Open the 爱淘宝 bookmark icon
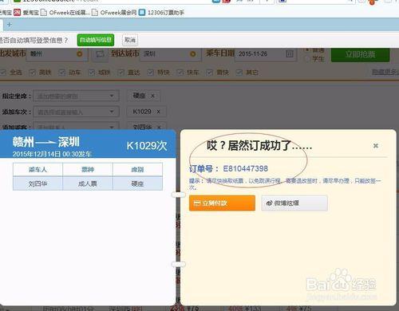 pyautogui.click(x=18, y=12)
